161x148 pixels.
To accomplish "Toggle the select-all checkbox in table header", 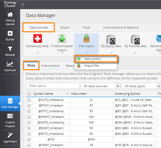I will pyautogui.click(x=29, y=94).
